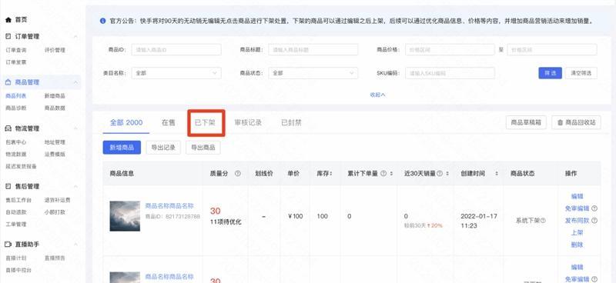Sort the table by 累计下单量 arrows

pos(391,174)
